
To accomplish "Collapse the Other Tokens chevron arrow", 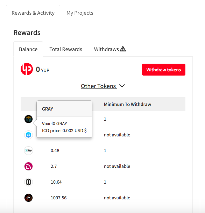I will coord(122,86).
